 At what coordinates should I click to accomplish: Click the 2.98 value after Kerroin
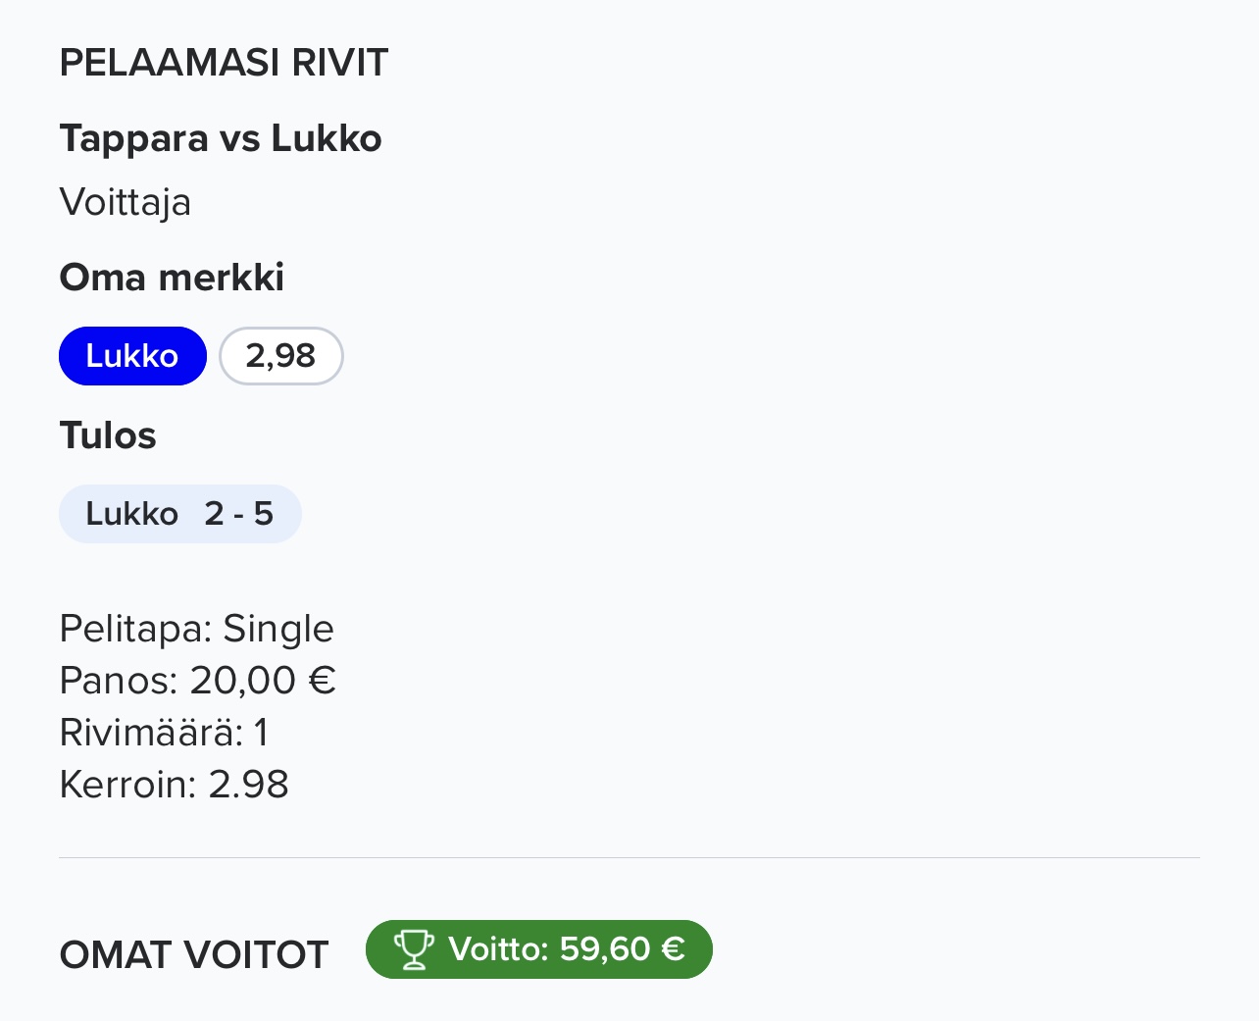249,785
